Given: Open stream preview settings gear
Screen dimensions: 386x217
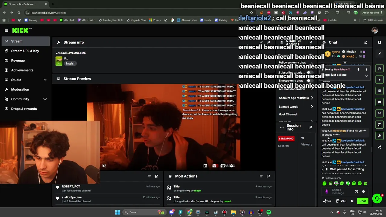Looking at the screenshot, I should (232, 166).
